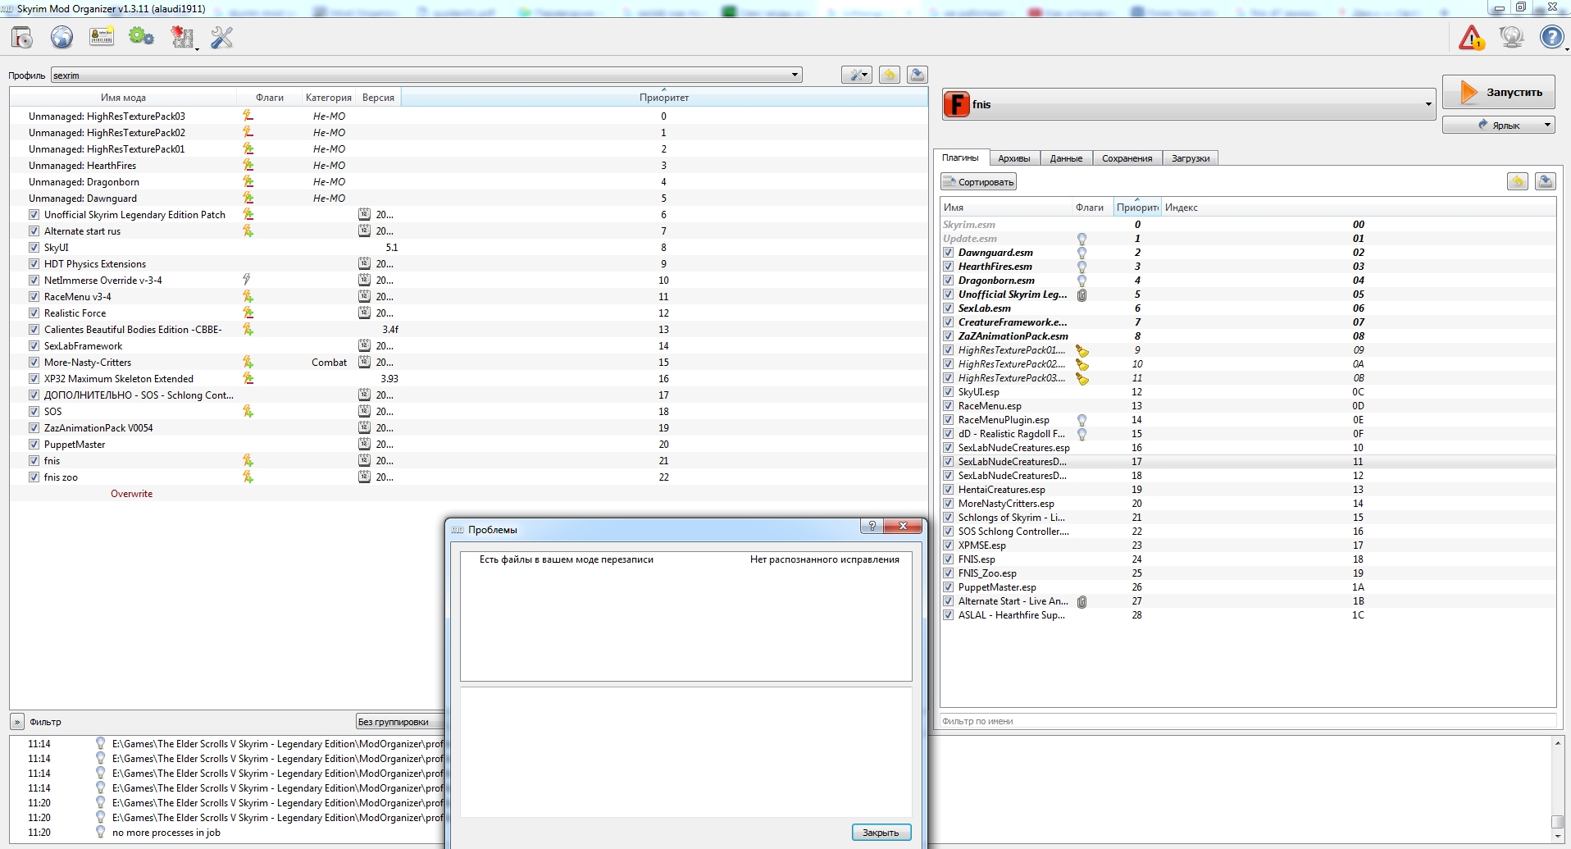1571x849 pixels.
Task: Click the Фильтр по имени input field
Action: point(1248,721)
